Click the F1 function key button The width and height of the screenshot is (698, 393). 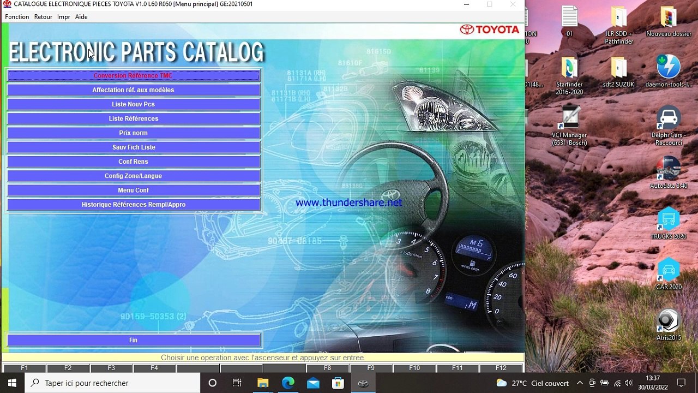pyautogui.click(x=25, y=368)
